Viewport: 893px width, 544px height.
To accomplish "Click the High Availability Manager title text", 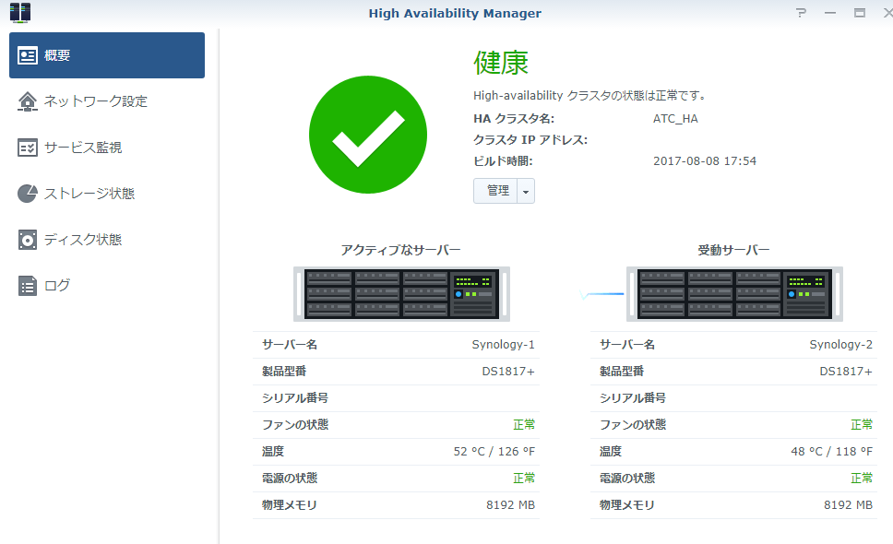I will pyautogui.click(x=455, y=13).
